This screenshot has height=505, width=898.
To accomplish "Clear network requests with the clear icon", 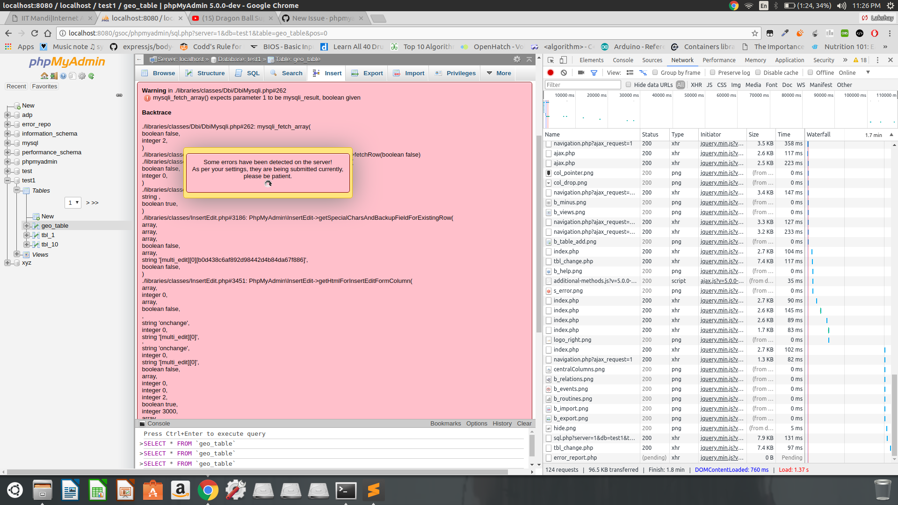I will pos(564,73).
